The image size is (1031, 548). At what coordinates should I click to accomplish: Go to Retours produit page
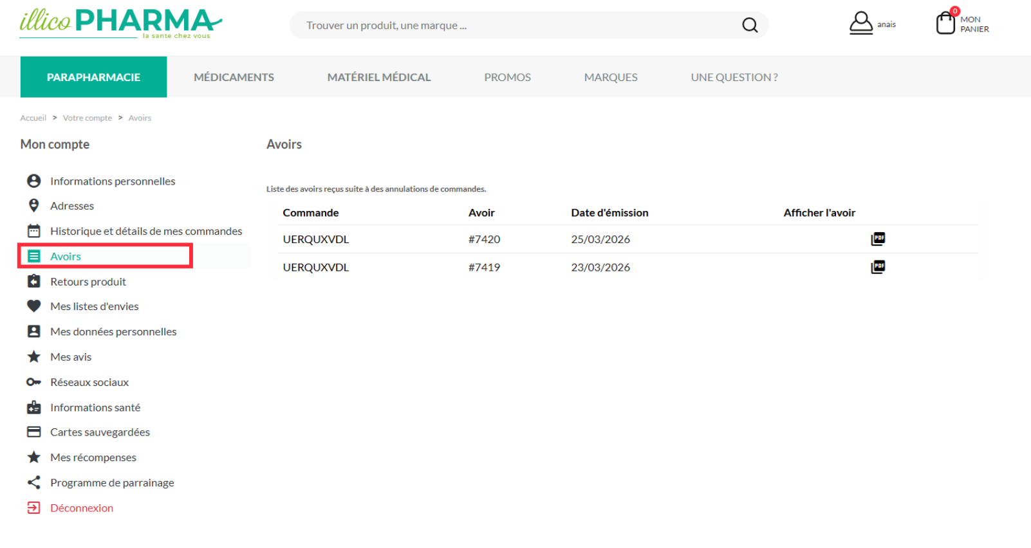pyautogui.click(x=88, y=282)
